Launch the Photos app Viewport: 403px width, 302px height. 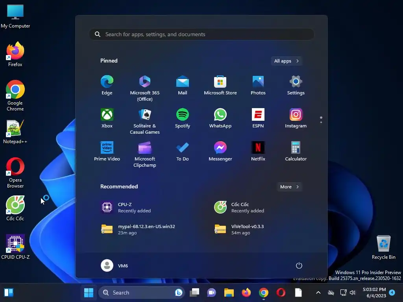tap(258, 85)
